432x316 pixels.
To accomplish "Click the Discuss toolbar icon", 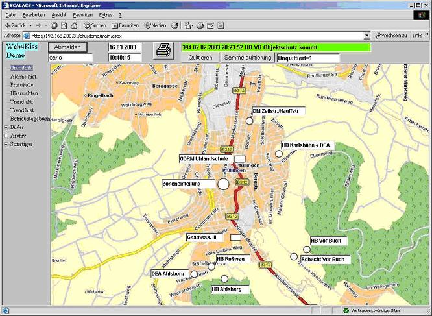I will coord(221,25).
